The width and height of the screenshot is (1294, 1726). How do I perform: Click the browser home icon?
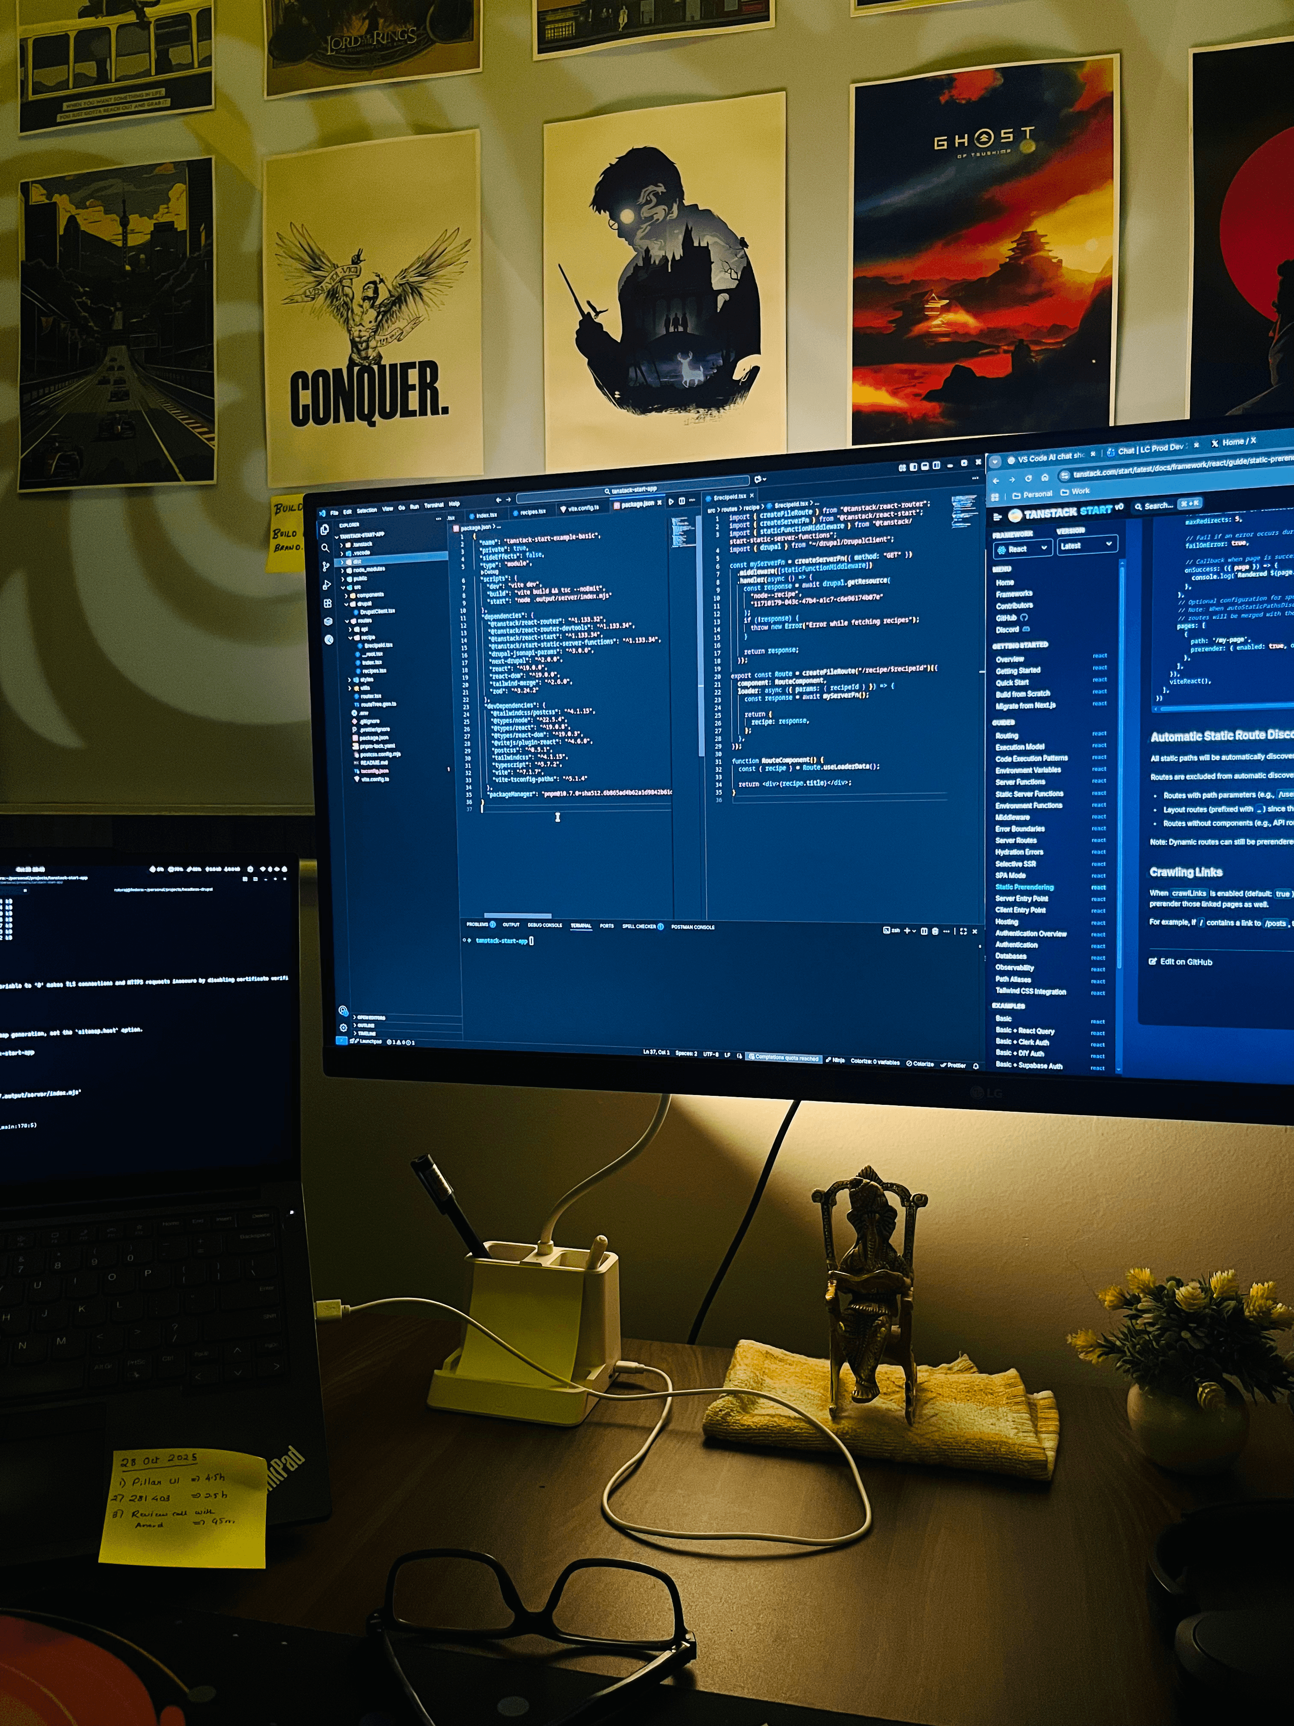1045,477
